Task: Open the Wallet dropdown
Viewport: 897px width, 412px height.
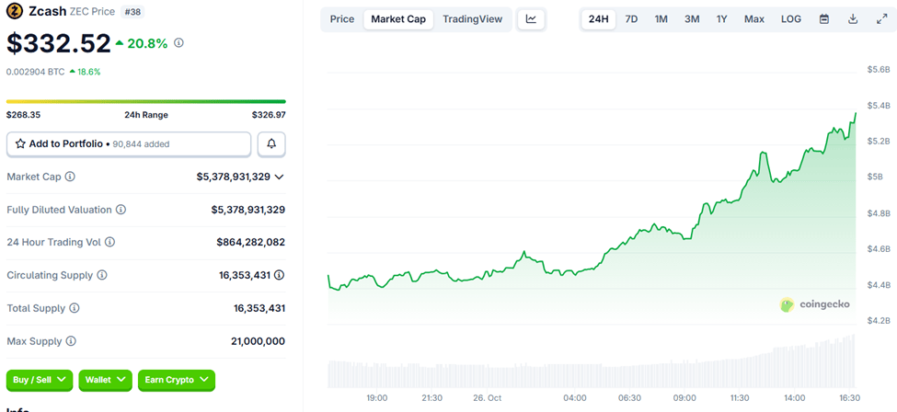Action: (105, 380)
